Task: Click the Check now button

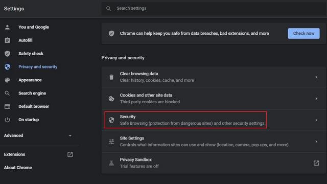Action: pos(303,33)
